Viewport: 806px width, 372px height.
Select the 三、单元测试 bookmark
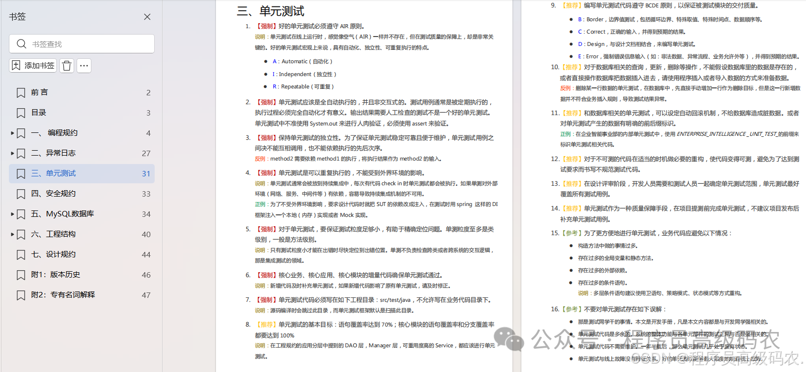pyautogui.click(x=82, y=173)
